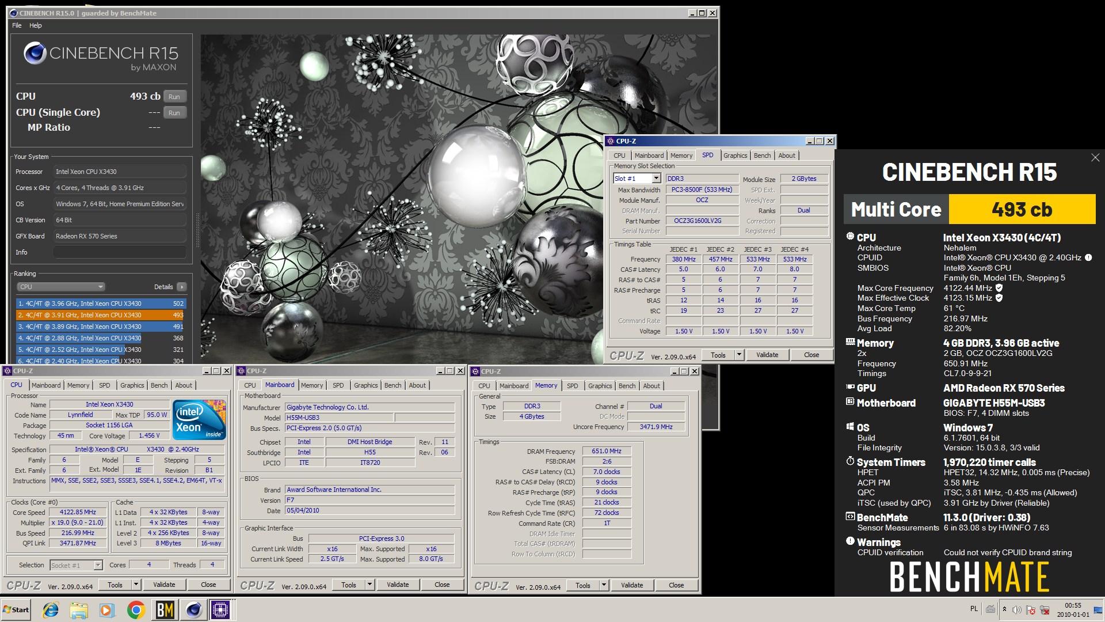The width and height of the screenshot is (1105, 622).
Task: Click verified shield beside Max Effective Clock
Action: click(999, 298)
